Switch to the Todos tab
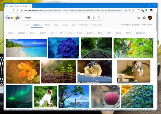Image resolution: width=161 pixels, height=114 pixels. pos(27,25)
